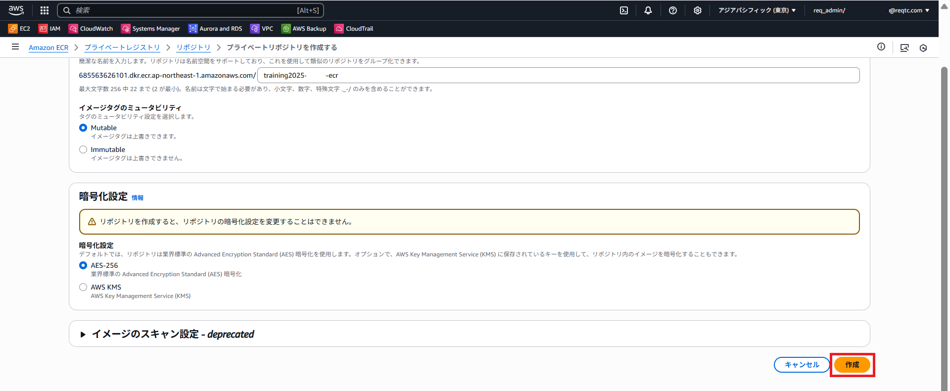This screenshot has width=950, height=391.
Task: Go to Amazon ECR breadcrumb link
Action: click(48, 48)
